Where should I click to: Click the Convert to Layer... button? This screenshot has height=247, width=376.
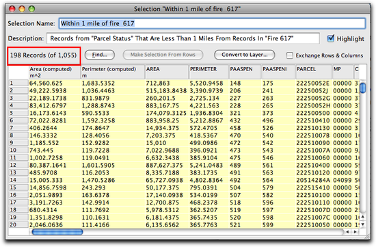244,55
